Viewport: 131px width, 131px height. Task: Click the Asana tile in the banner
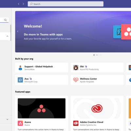[x=126, y=32]
